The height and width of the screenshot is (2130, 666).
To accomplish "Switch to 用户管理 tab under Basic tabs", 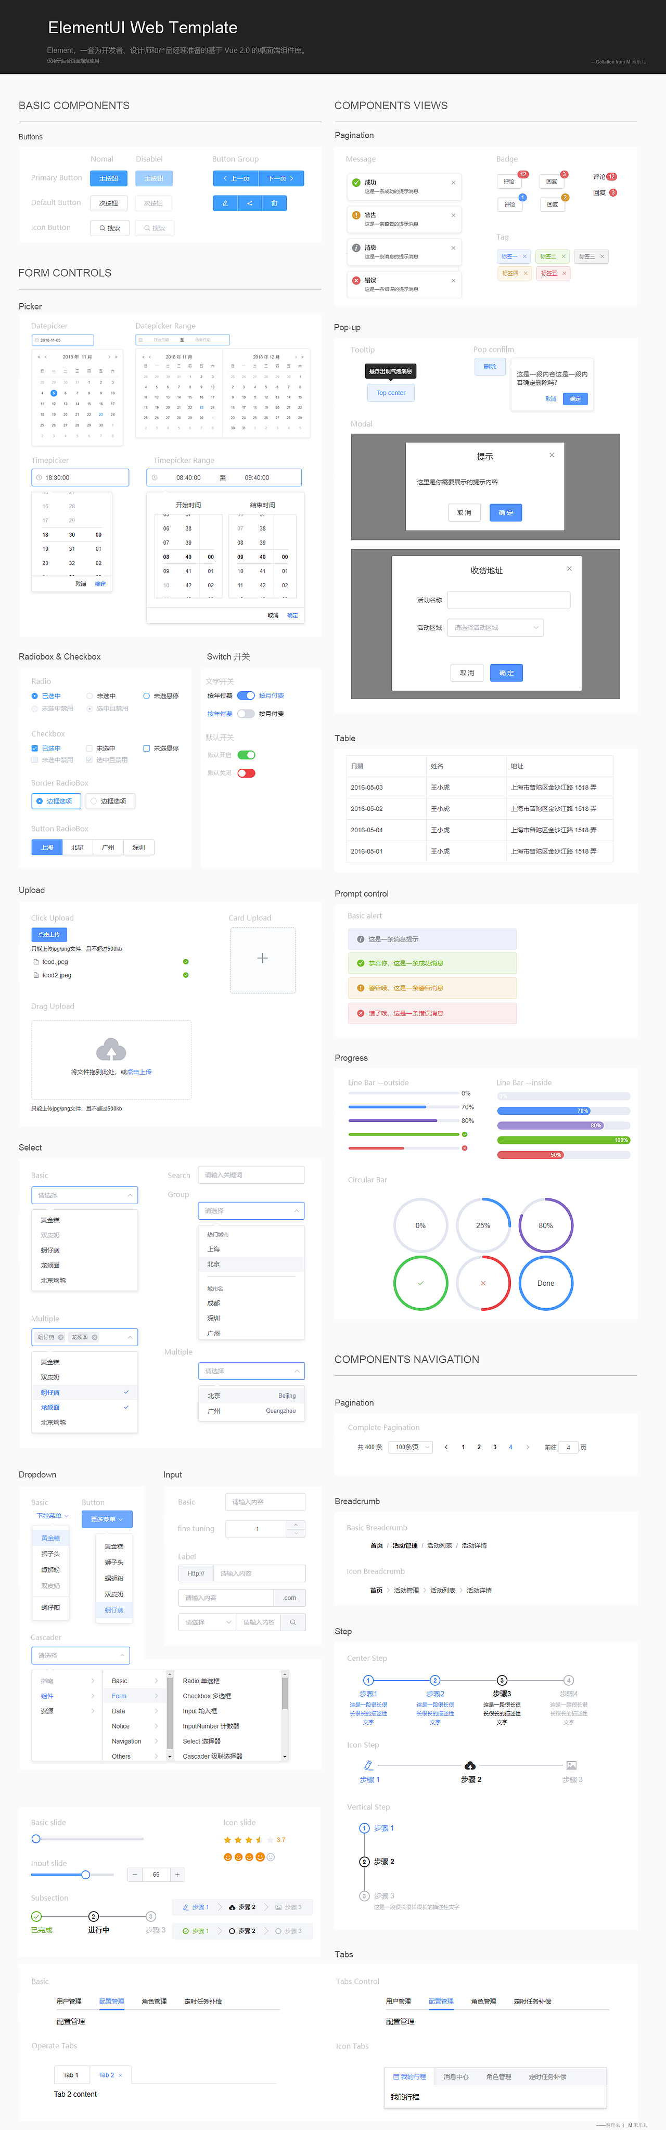I will point(69,2001).
